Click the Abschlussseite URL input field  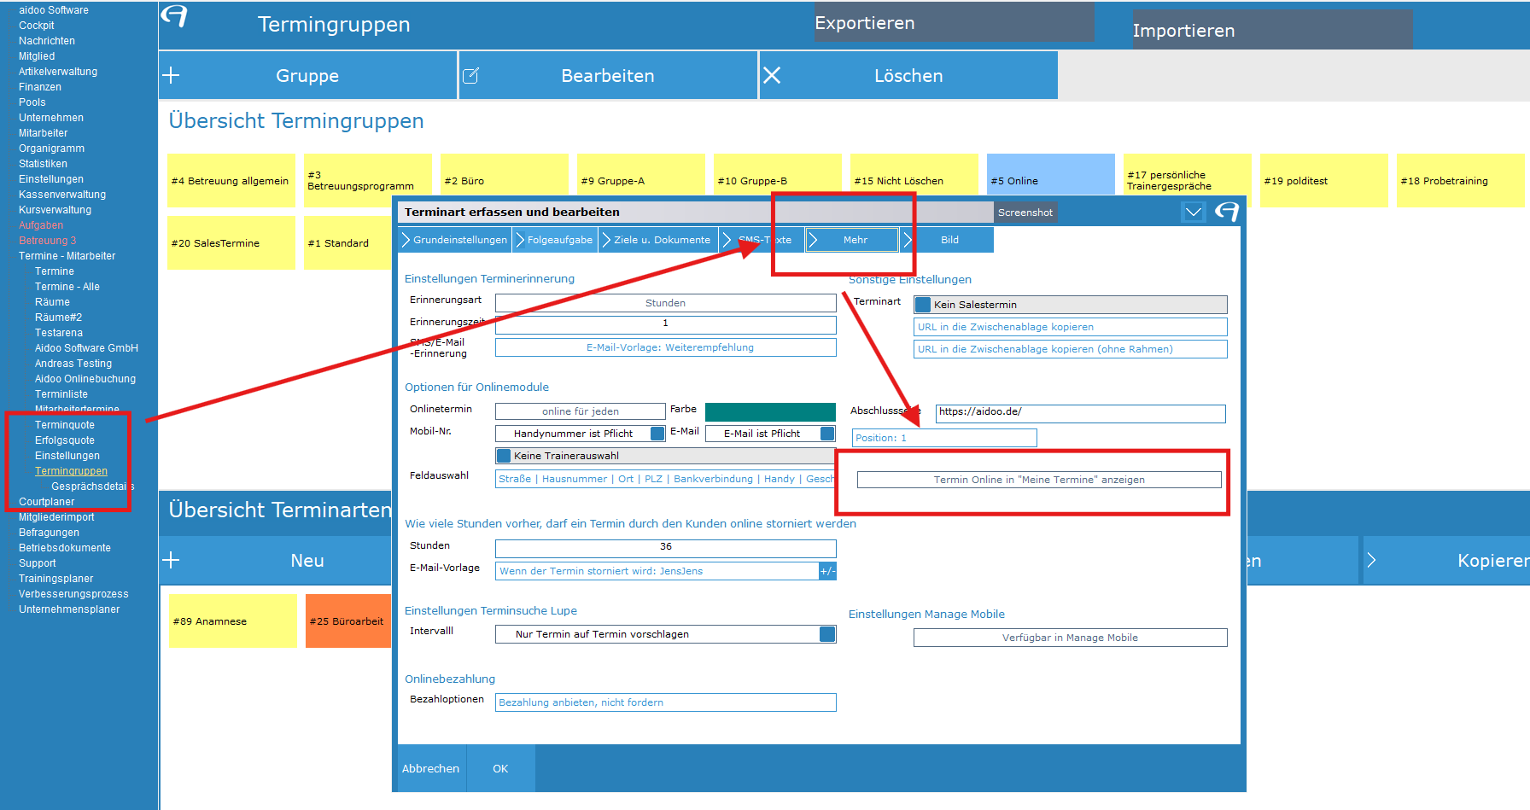click(x=1080, y=413)
